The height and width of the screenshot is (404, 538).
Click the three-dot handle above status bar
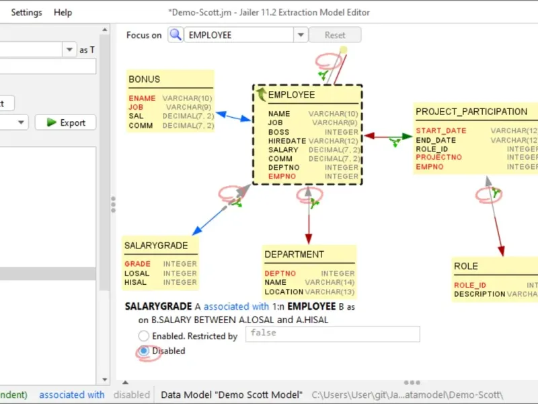pyautogui.click(x=412, y=382)
